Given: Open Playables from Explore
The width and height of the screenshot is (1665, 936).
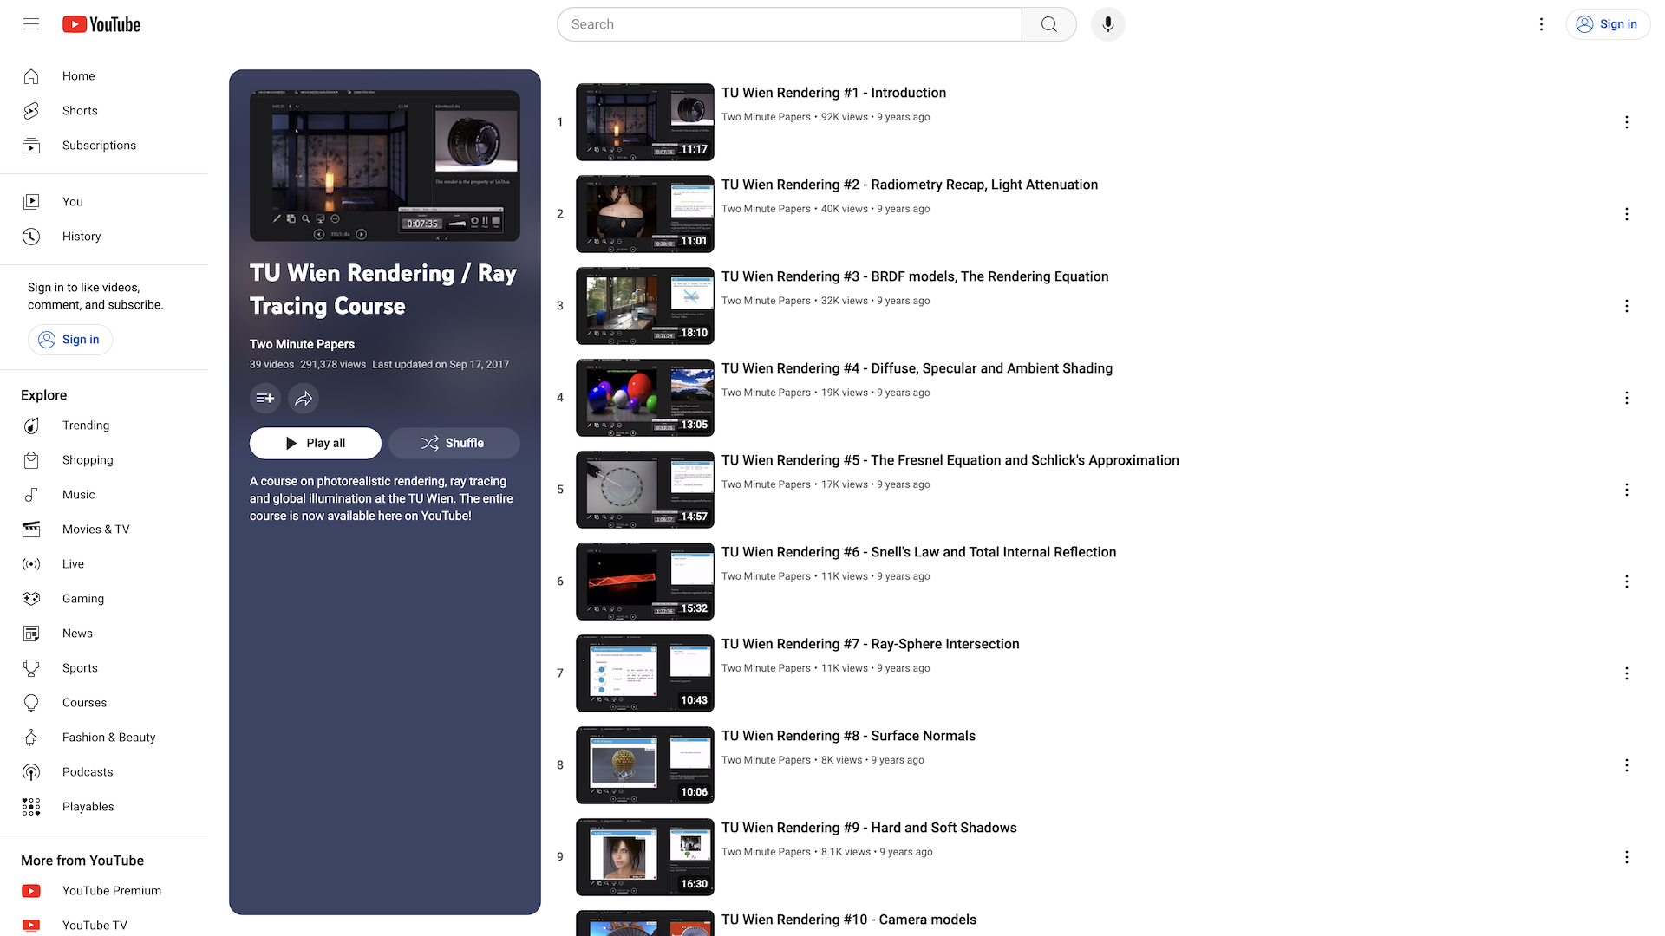Looking at the screenshot, I should click(104, 807).
